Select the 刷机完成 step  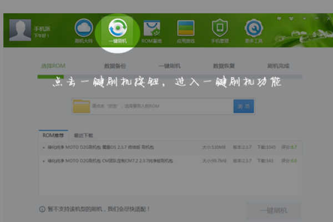pyautogui.click(x=278, y=66)
